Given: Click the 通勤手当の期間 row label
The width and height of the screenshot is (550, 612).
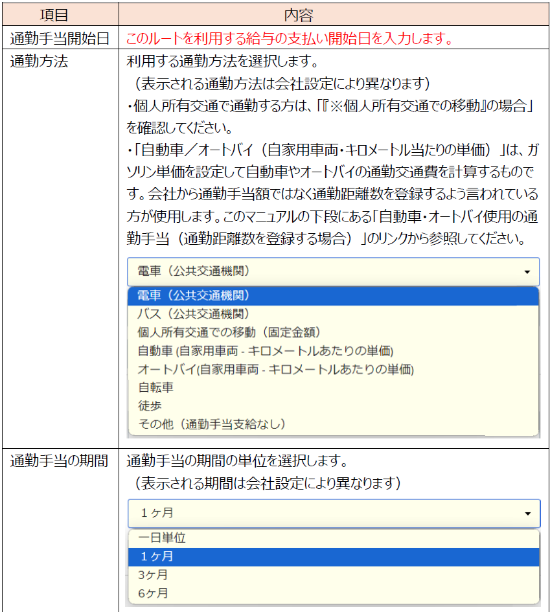Looking at the screenshot, I should click(60, 462).
